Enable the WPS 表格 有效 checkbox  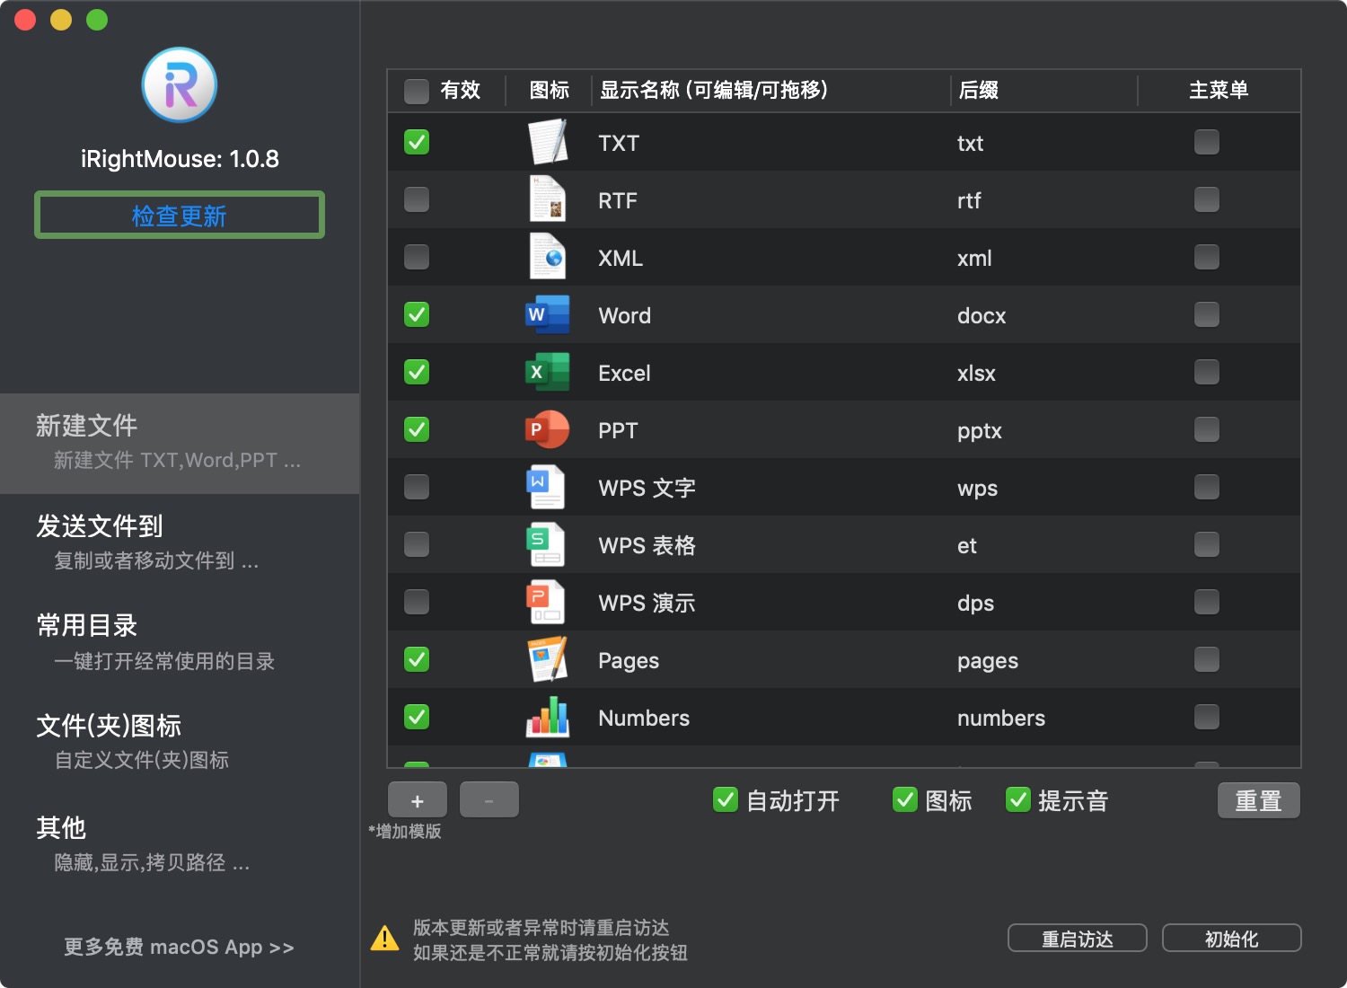pos(417,544)
